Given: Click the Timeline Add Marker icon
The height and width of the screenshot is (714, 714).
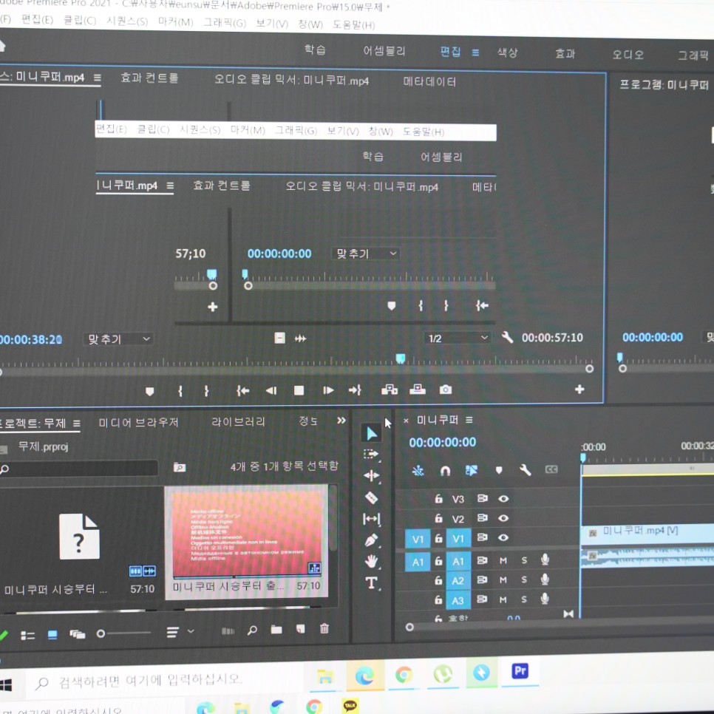Looking at the screenshot, I should click(499, 470).
